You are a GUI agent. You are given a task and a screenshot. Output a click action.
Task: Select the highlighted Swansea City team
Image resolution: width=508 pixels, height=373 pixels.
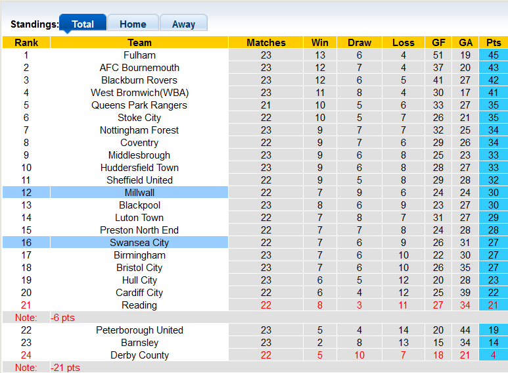click(139, 243)
